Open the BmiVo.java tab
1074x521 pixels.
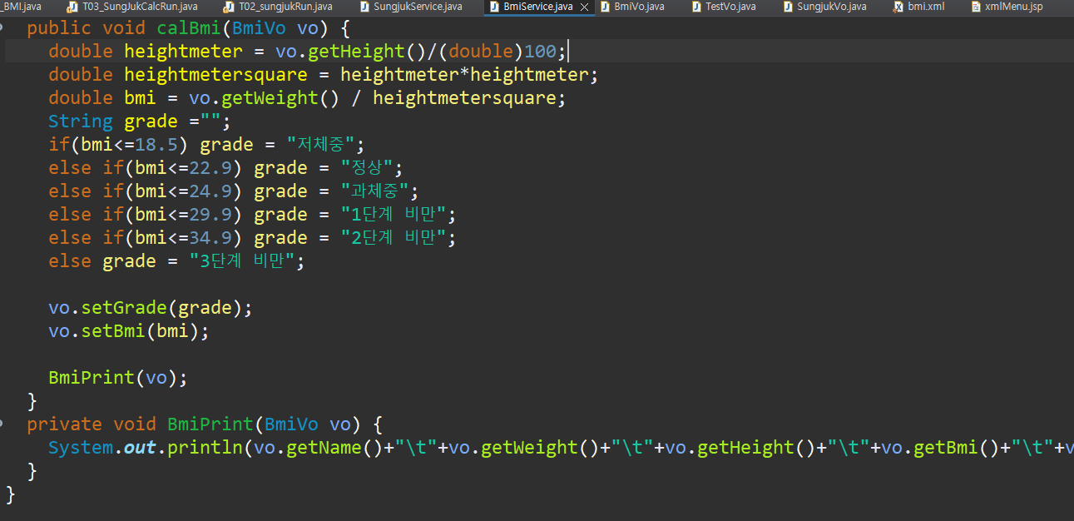click(x=639, y=7)
